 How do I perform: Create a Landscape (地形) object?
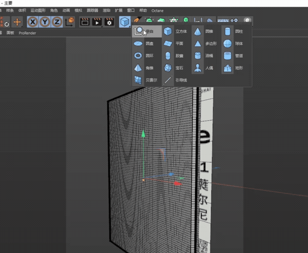[x=234, y=68]
